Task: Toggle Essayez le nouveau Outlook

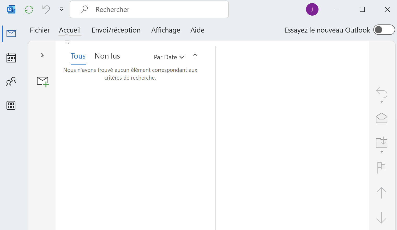Action: [x=384, y=30]
